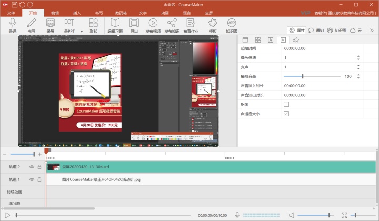Click the microphone icon in playback bar
The width and height of the screenshot is (379, 221).
237,215
